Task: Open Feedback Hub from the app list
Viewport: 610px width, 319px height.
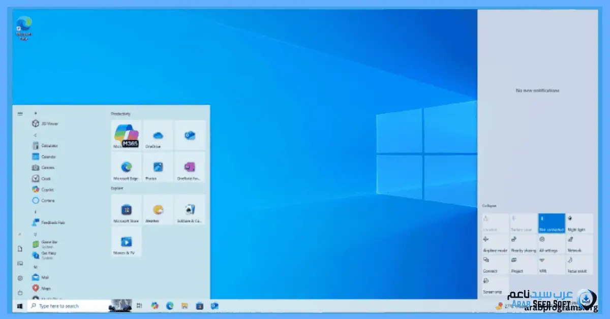Action: click(52, 222)
